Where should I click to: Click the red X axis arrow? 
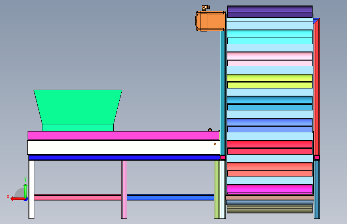[x=17, y=199]
